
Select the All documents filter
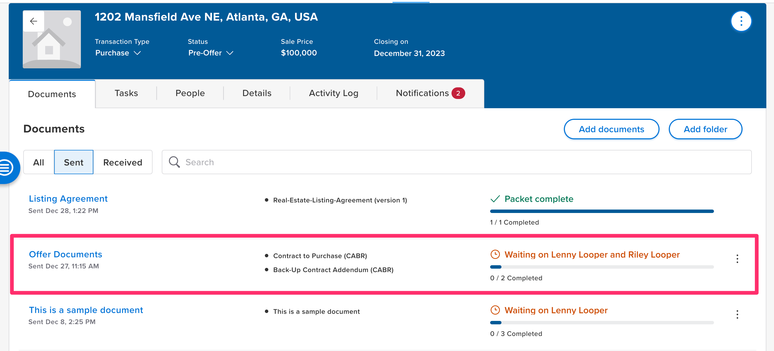[38, 162]
